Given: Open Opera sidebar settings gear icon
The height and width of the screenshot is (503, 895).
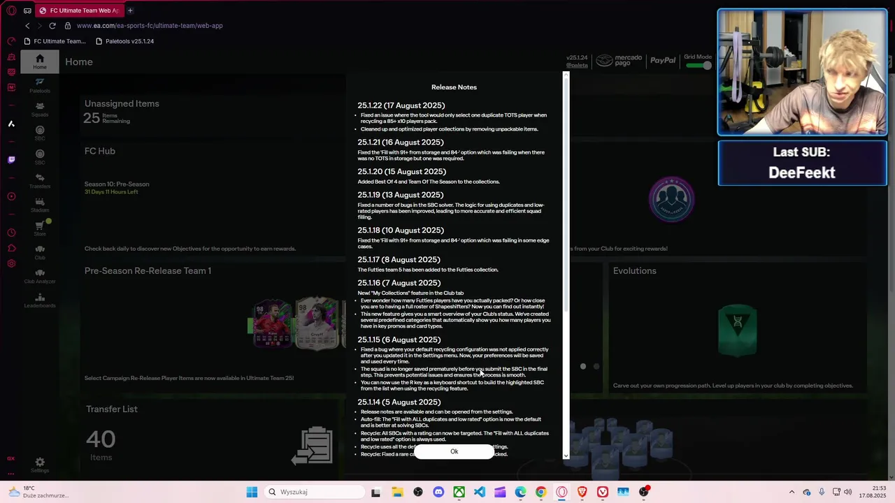Looking at the screenshot, I should (x=11, y=263).
